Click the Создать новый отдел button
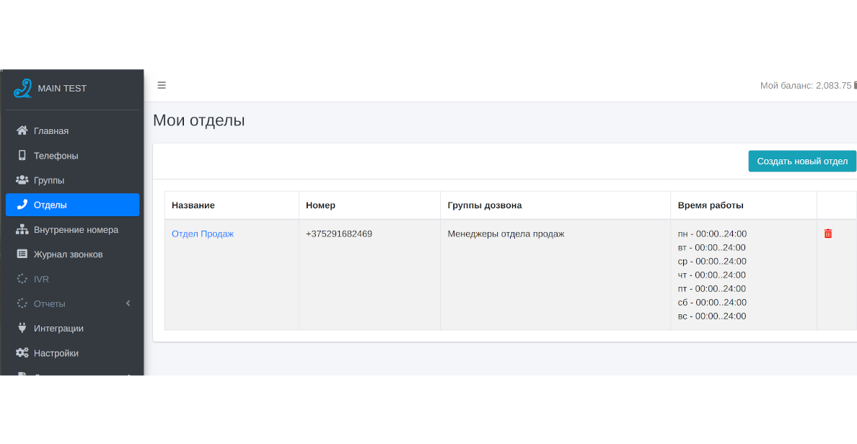This screenshot has width=857, height=444. pyautogui.click(x=801, y=161)
